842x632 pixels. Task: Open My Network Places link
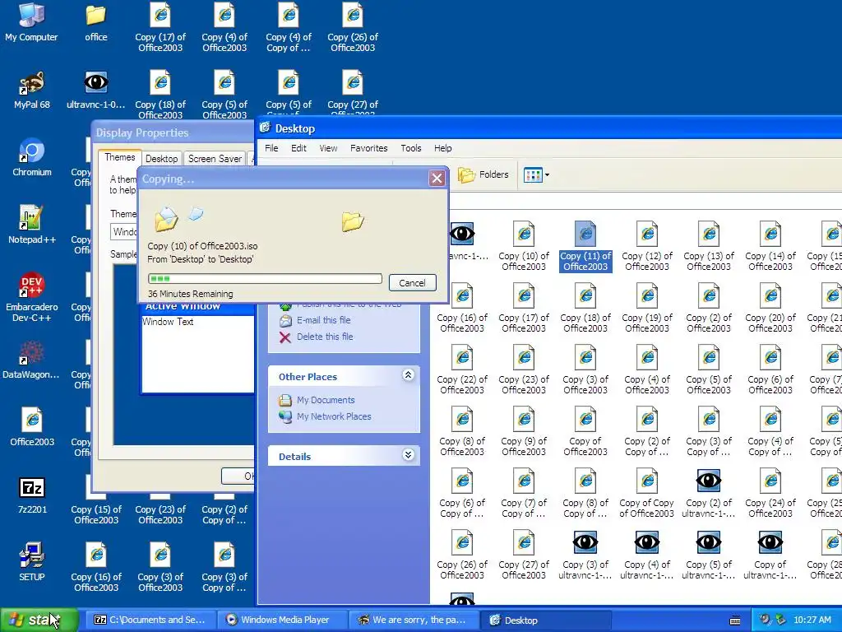[325, 416]
